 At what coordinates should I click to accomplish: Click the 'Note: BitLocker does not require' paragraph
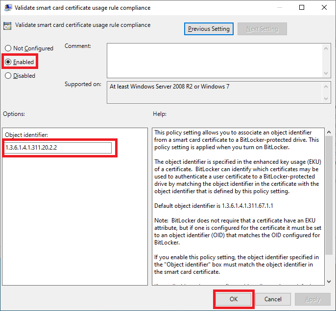pos(238,231)
